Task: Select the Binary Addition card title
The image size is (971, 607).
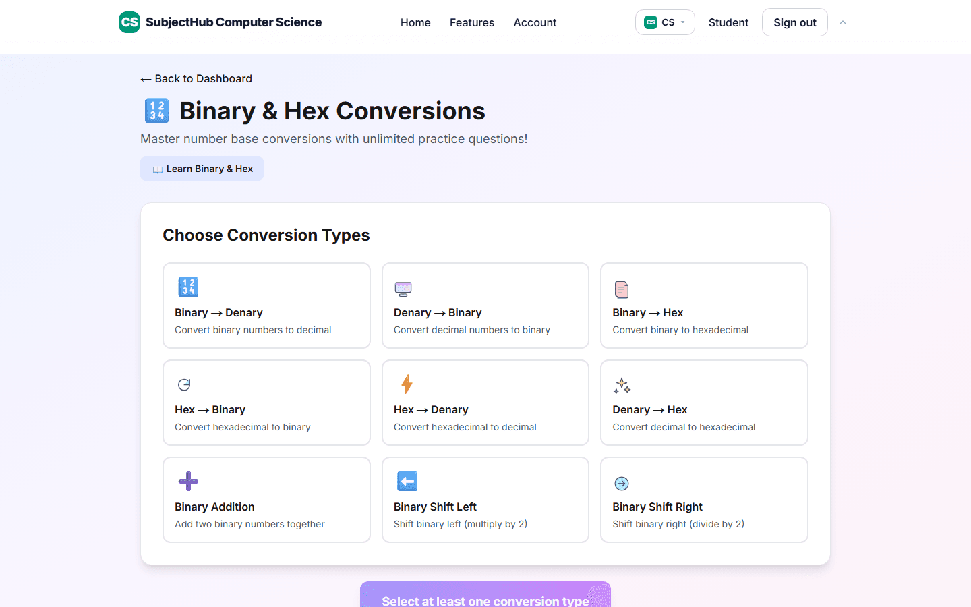Action: pyautogui.click(x=214, y=507)
